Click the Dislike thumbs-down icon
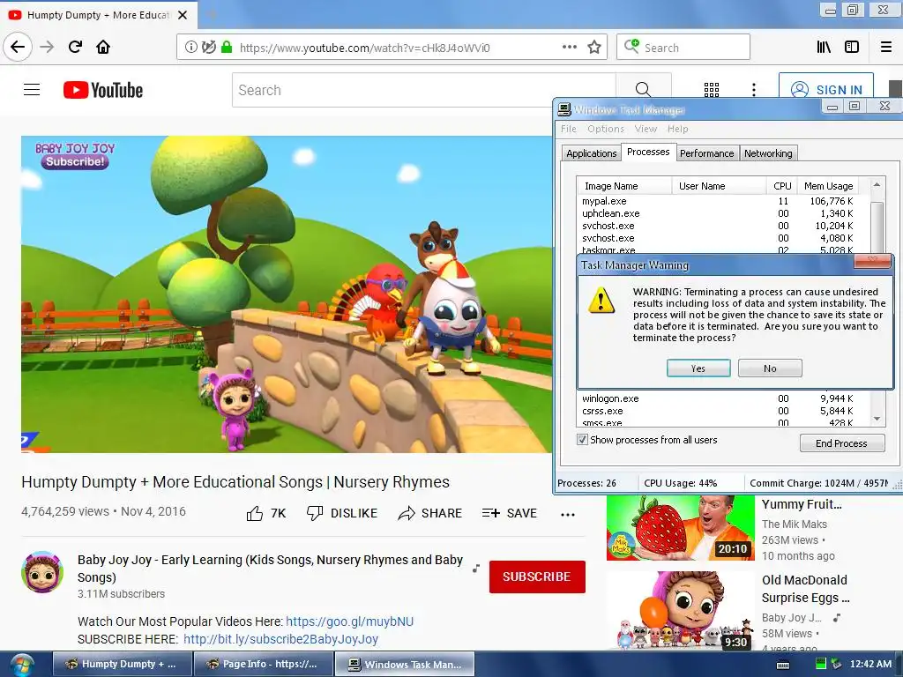Image resolution: width=903 pixels, height=677 pixels. coord(315,513)
